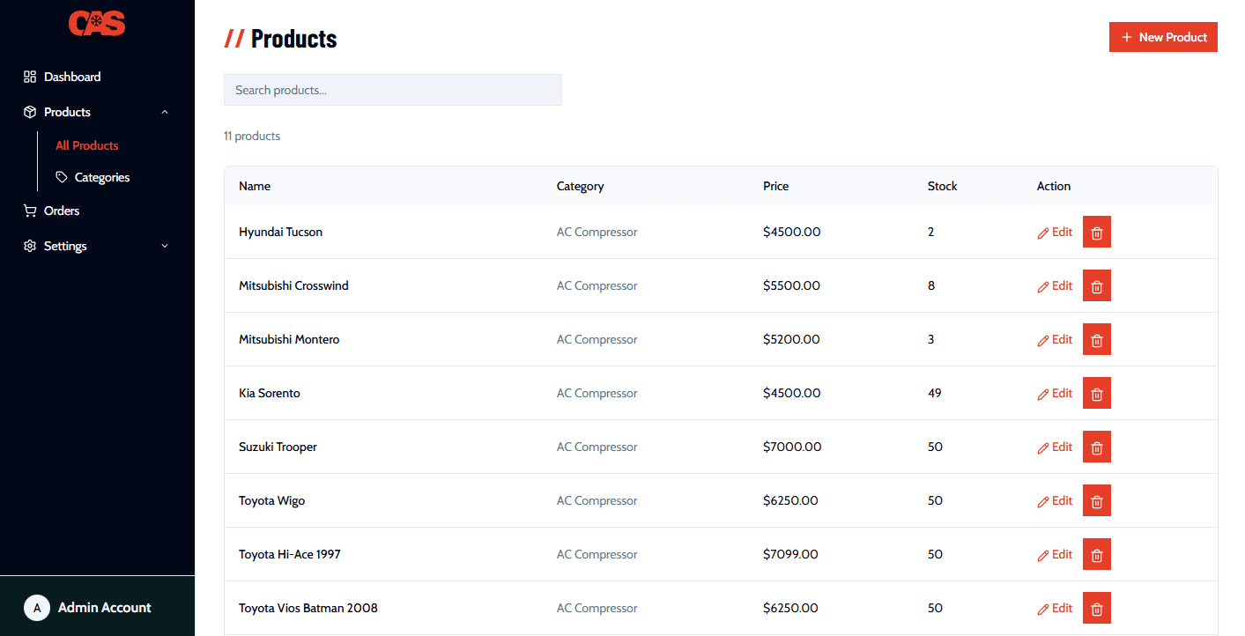The width and height of the screenshot is (1245, 636).
Task: Click the $5200.00 price value
Action: point(791,339)
